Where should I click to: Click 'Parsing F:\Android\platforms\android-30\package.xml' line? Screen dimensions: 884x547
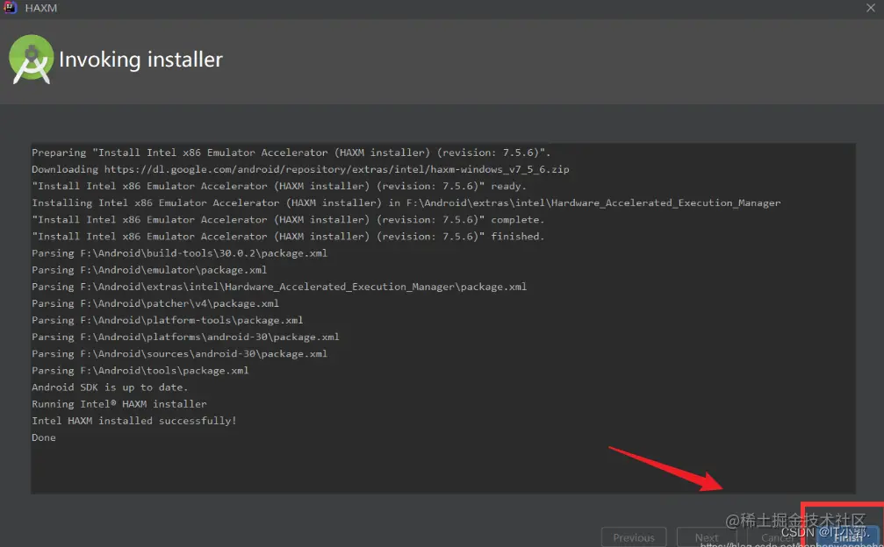point(185,337)
